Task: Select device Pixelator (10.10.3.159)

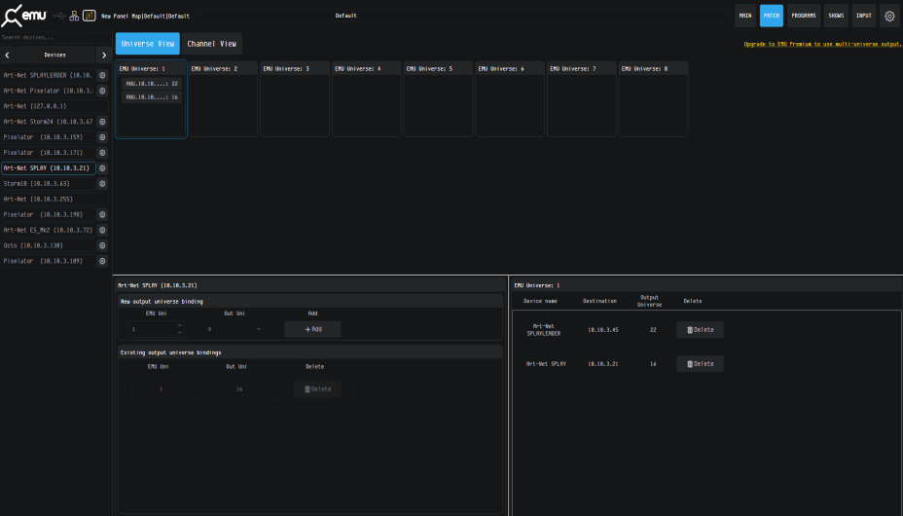Action: tap(49, 137)
